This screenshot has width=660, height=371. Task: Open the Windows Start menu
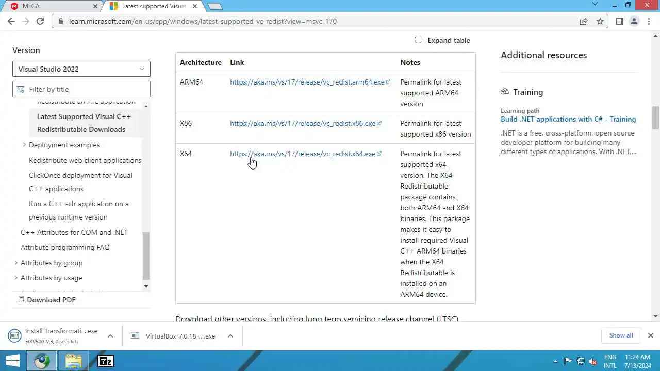point(12,361)
